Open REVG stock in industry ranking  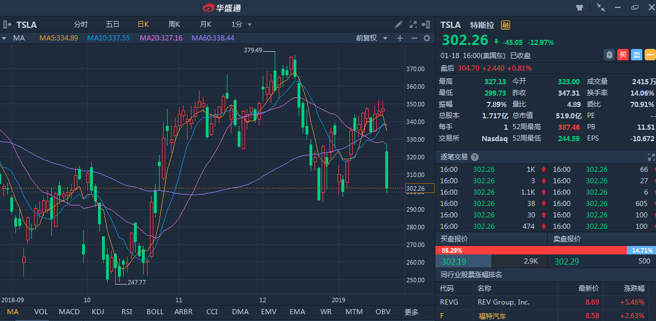[449, 302]
